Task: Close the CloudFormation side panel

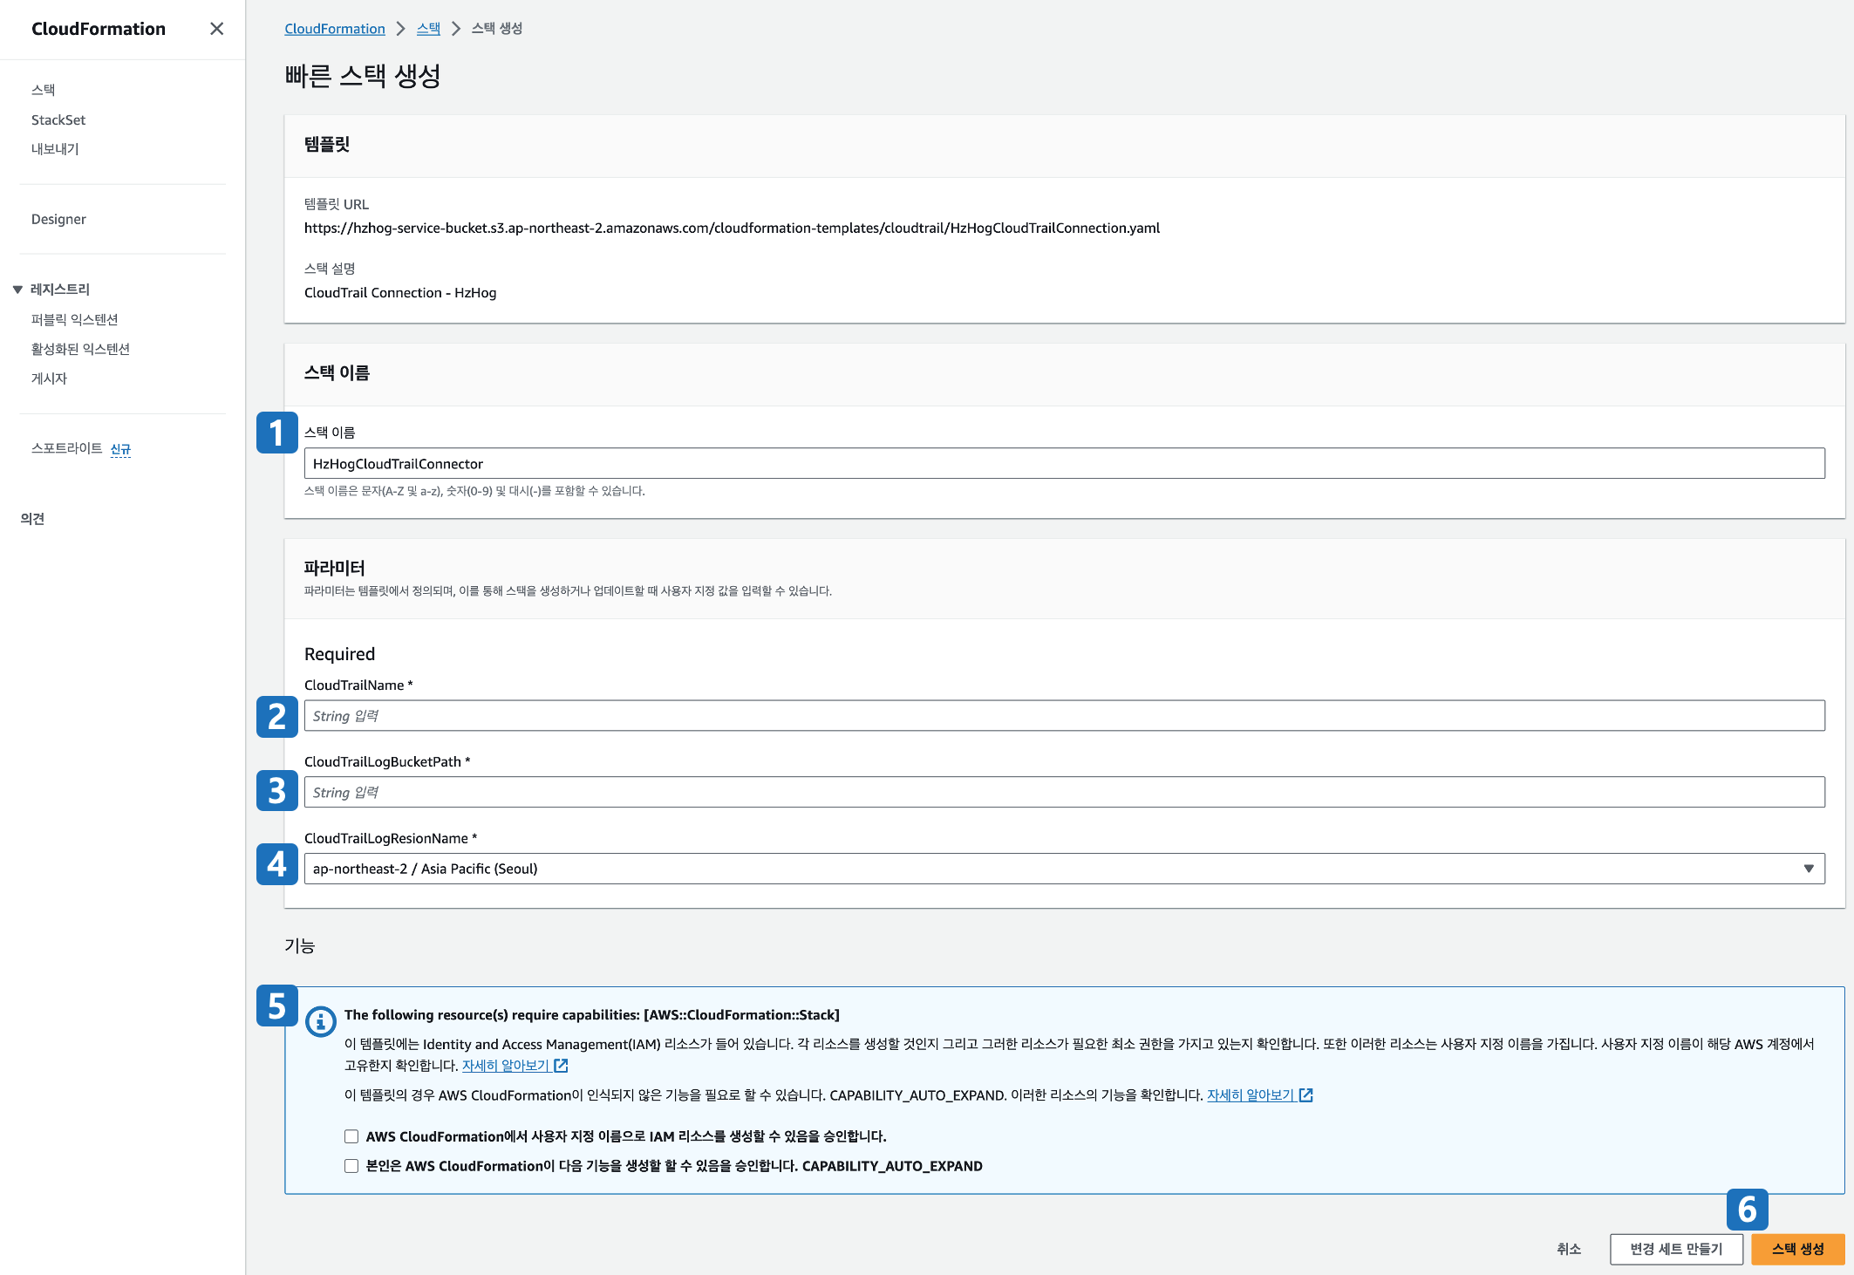Action: pyautogui.click(x=216, y=29)
